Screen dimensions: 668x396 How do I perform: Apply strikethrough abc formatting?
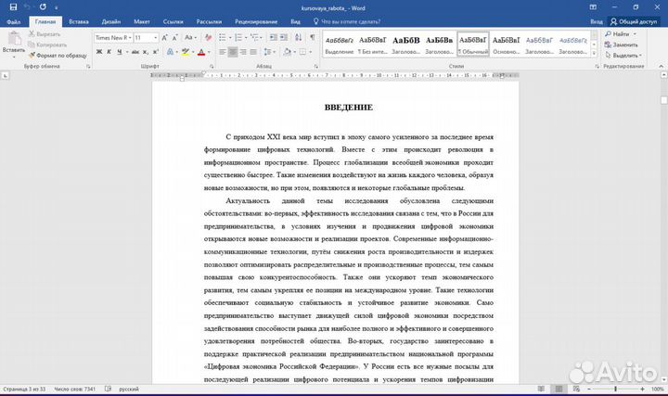(135, 52)
